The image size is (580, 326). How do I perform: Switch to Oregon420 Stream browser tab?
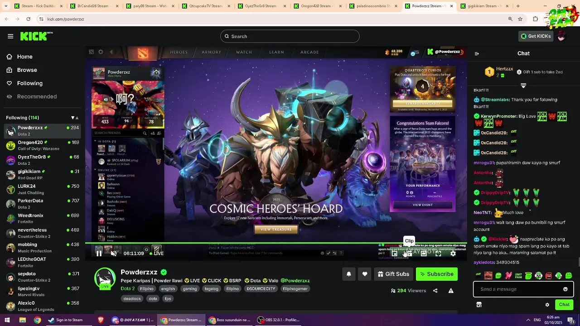coord(317,6)
